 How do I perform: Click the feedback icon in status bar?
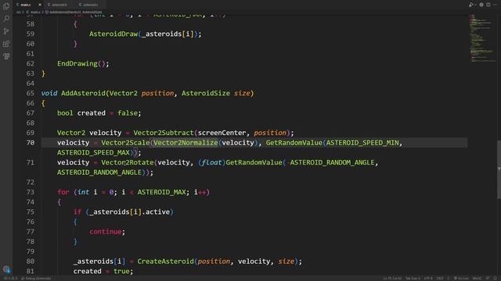pyautogui.click(x=488, y=279)
